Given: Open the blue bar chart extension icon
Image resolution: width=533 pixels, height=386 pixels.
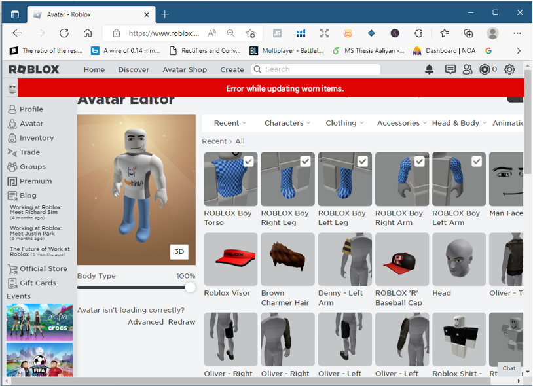Looking at the screenshot, I should (x=301, y=33).
